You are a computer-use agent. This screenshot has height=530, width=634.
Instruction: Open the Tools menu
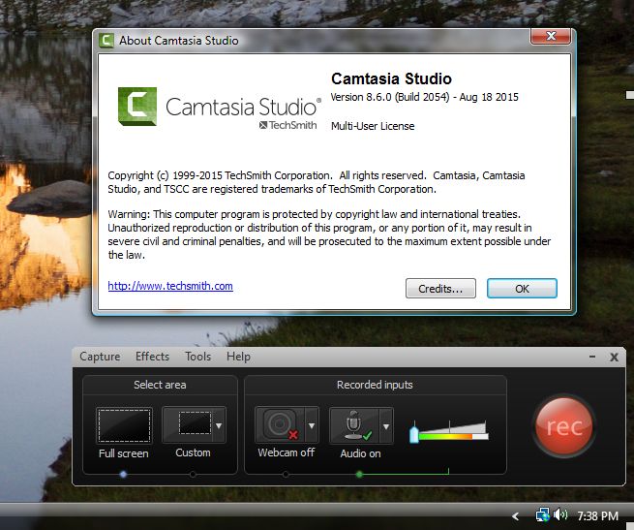pos(198,357)
